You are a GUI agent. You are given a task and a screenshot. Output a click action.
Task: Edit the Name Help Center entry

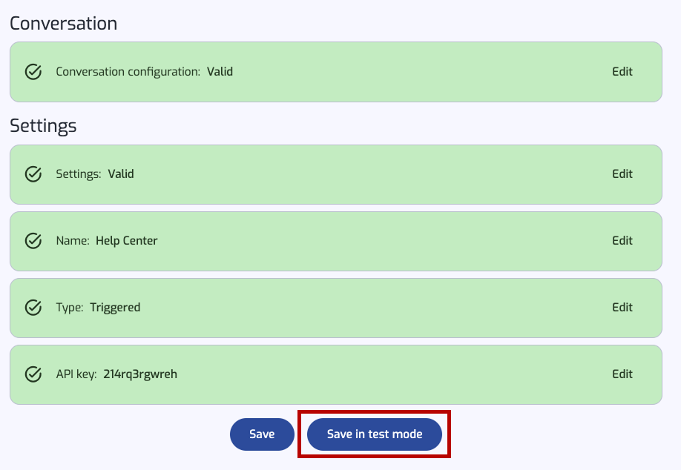(622, 241)
